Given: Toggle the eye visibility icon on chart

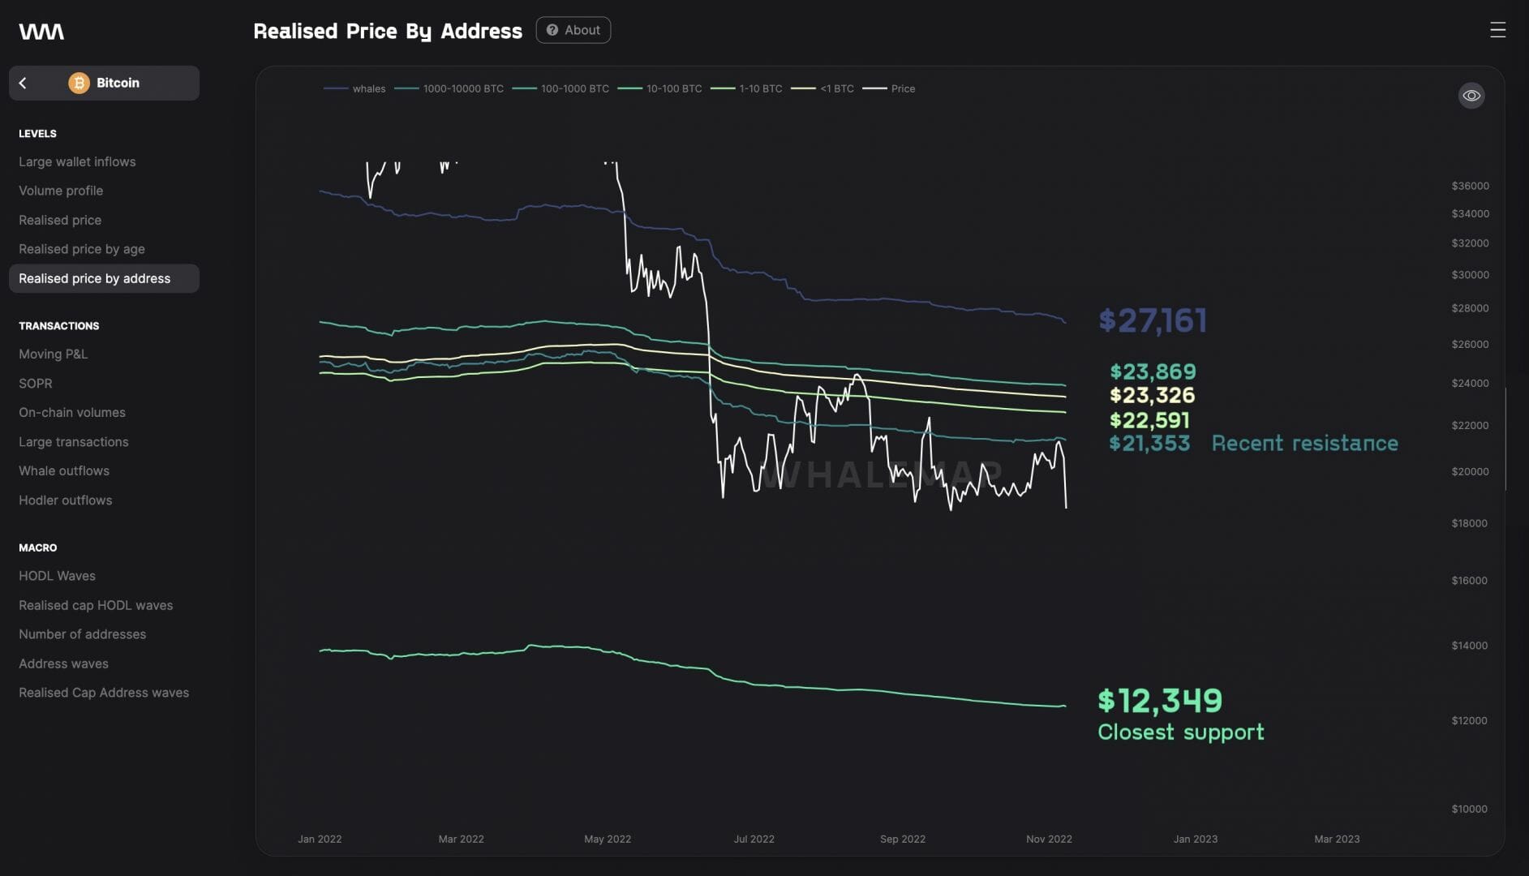Looking at the screenshot, I should 1471,96.
